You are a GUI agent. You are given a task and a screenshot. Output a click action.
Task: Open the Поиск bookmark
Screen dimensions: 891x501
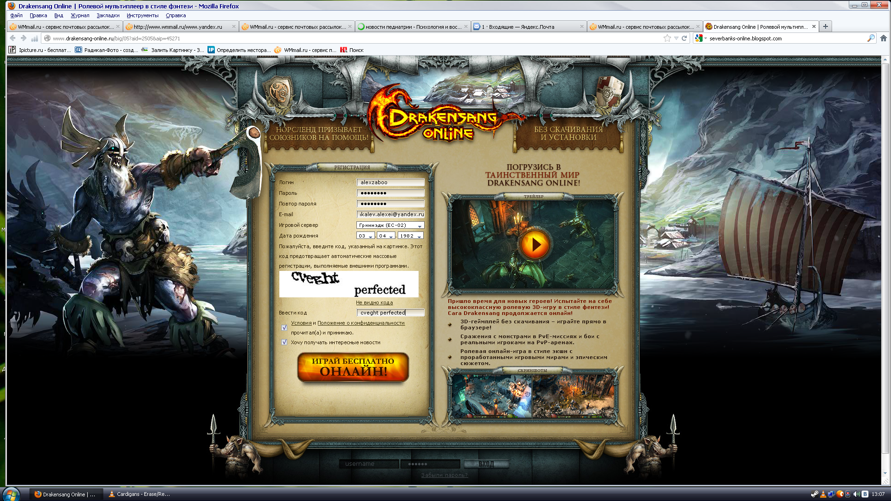click(352, 50)
